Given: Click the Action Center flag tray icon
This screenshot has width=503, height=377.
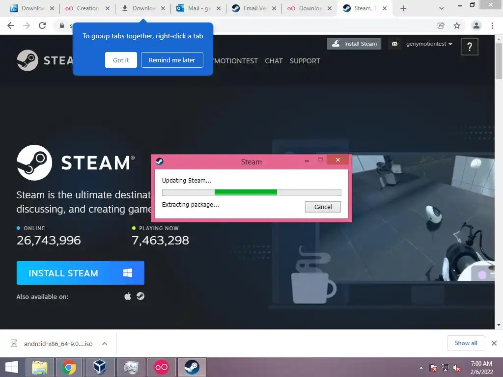Looking at the screenshot, I should pyautogui.click(x=433, y=368).
